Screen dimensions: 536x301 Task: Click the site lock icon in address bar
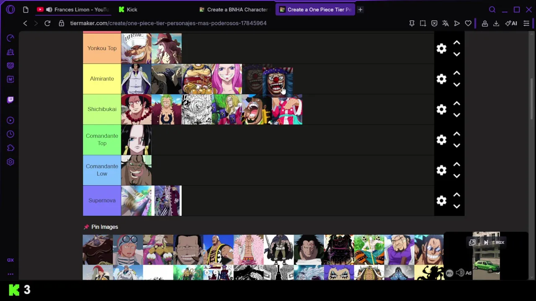tap(61, 23)
